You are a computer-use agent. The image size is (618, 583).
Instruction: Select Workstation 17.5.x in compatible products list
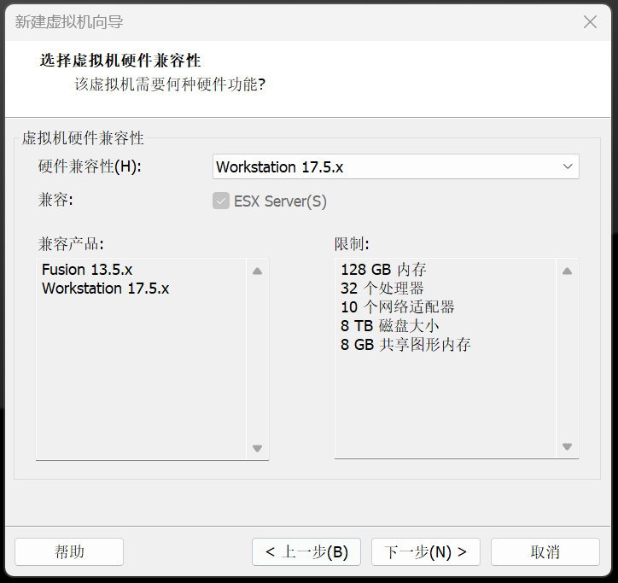[106, 289]
